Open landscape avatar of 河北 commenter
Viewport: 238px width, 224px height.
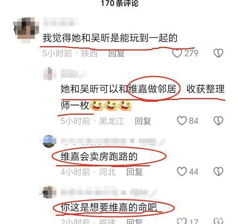pyautogui.click(x=49, y=141)
